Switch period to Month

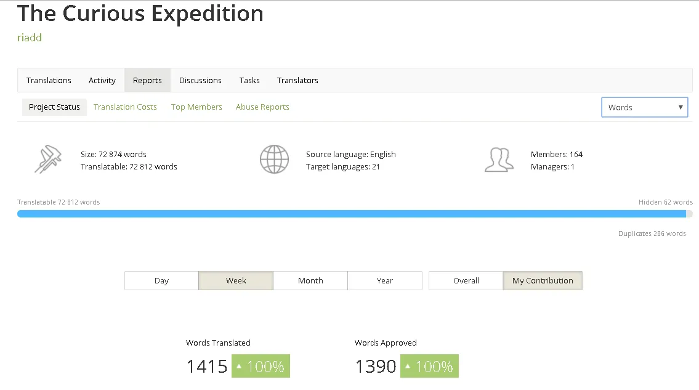coord(310,281)
